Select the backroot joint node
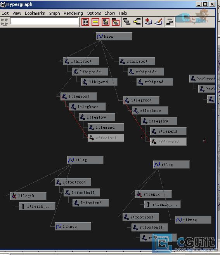The width and height of the screenshot is (220, 255). click(x=202, y=79)
